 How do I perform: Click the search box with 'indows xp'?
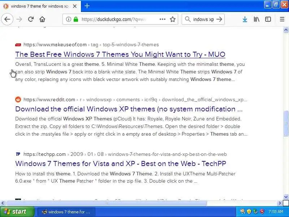tap(203, 20)
